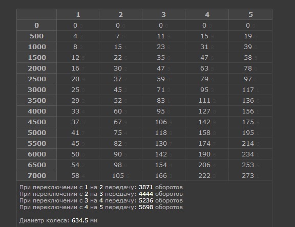Select the 1500 RPM row header

tap(37, 57)
